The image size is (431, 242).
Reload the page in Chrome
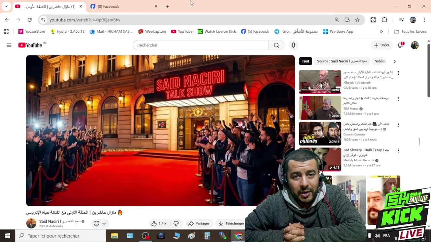pos(30,20)
